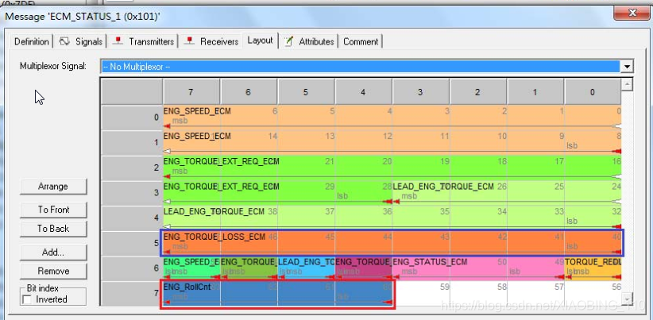
Task: Click the byte 6 row header
Action: click(132, 268)
